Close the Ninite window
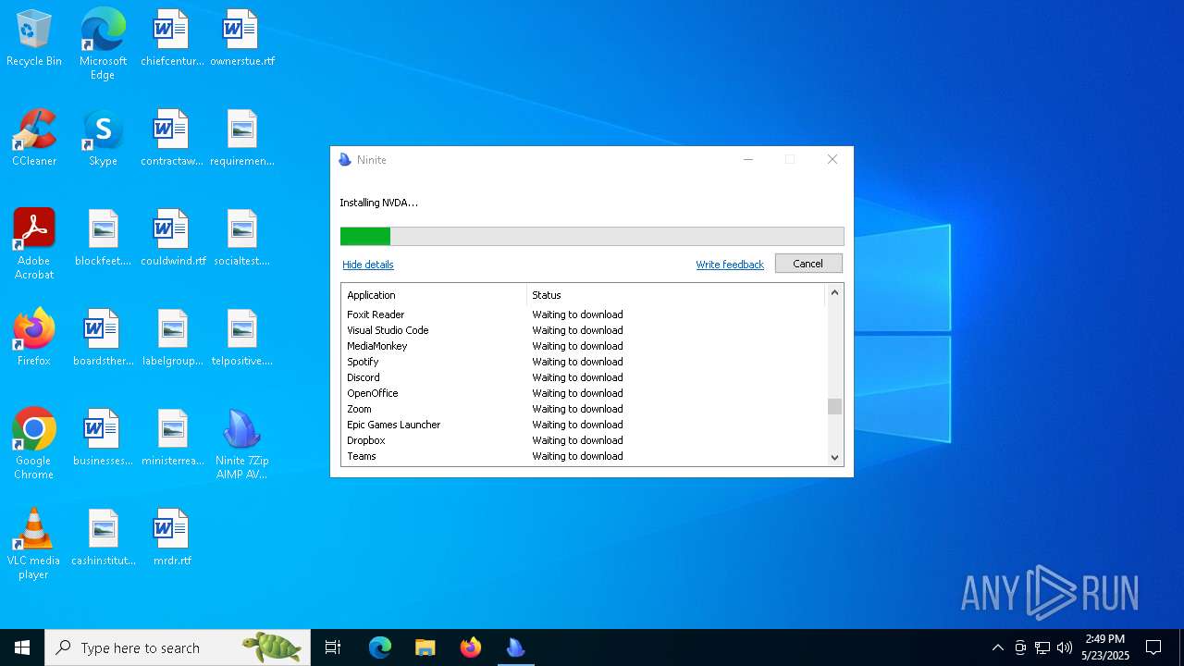 832,160
